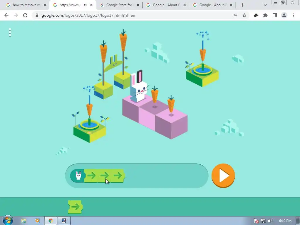Open Windows Explorer from taskbar

coord(23,221)
